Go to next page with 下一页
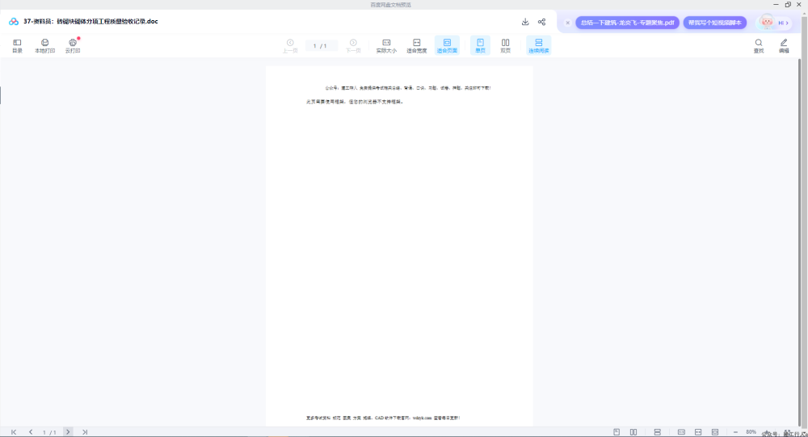 (353, 46)
